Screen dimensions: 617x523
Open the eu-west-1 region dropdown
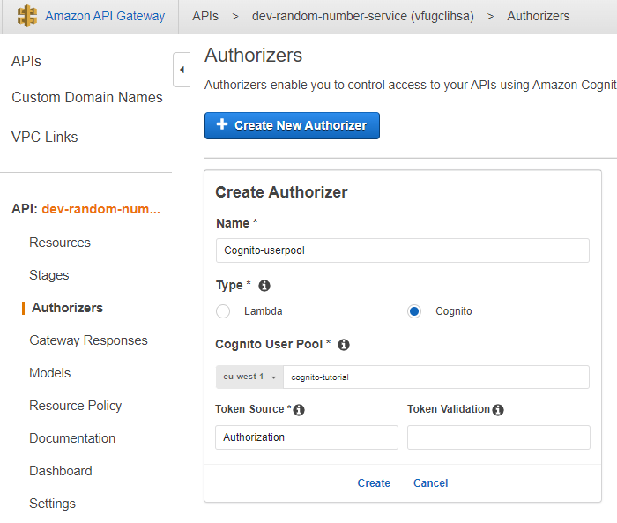click(x=249, y=377)
